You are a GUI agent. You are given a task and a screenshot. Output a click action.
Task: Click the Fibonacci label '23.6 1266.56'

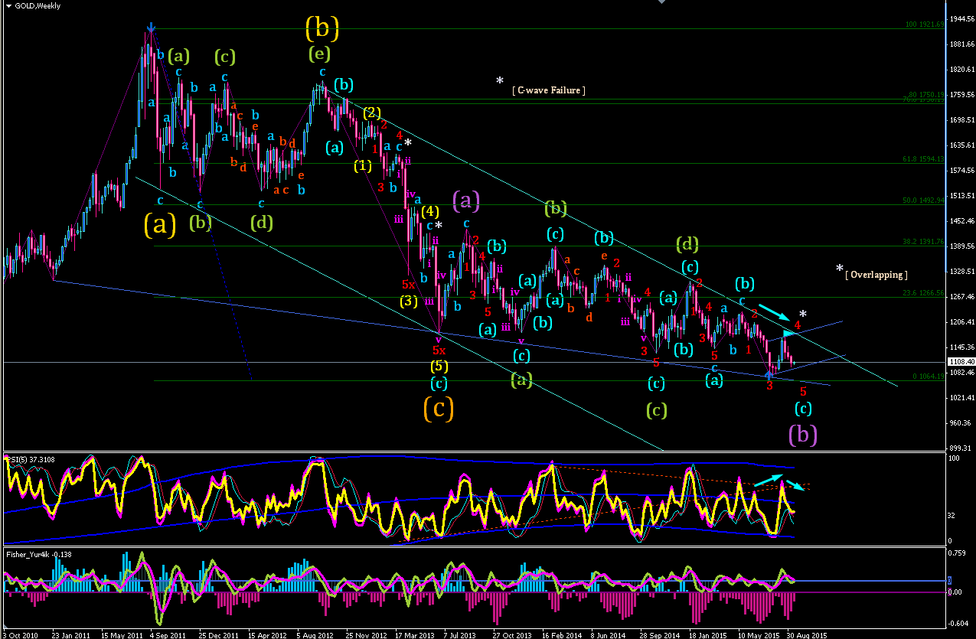925,293
